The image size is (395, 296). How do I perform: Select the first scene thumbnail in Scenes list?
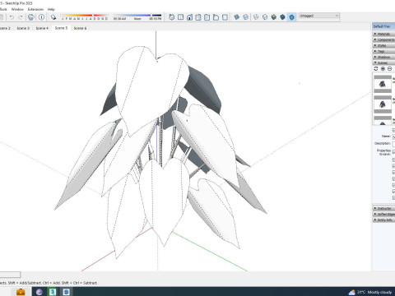click(383, 84)
